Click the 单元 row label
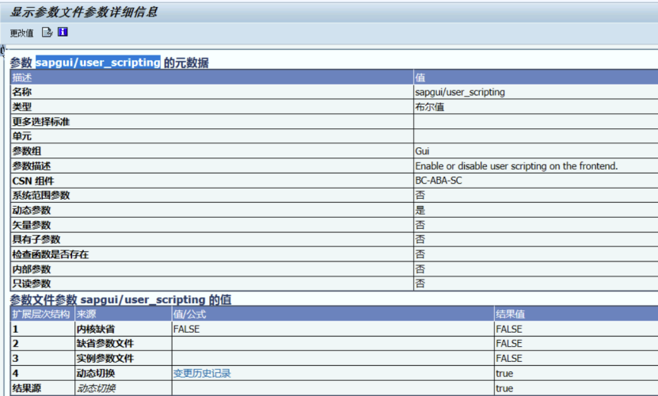 point(22,136)
